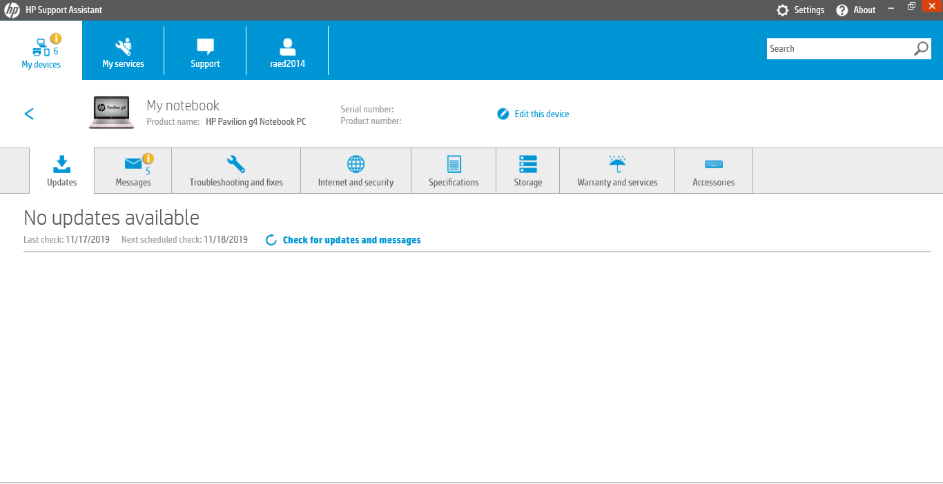
Task: Open Warranty and services tab
Action: pyautogui.click(x=617, y=170)
